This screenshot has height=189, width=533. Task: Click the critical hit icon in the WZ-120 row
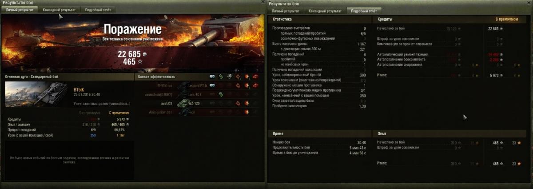(238, 103)
